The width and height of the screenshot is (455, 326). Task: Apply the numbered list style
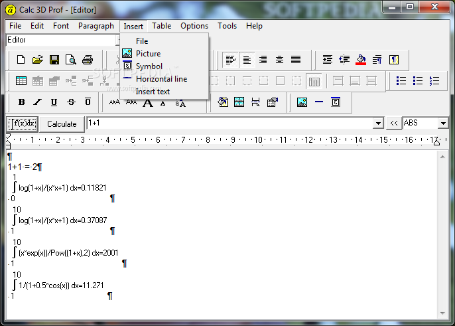[x=434, y=81]
